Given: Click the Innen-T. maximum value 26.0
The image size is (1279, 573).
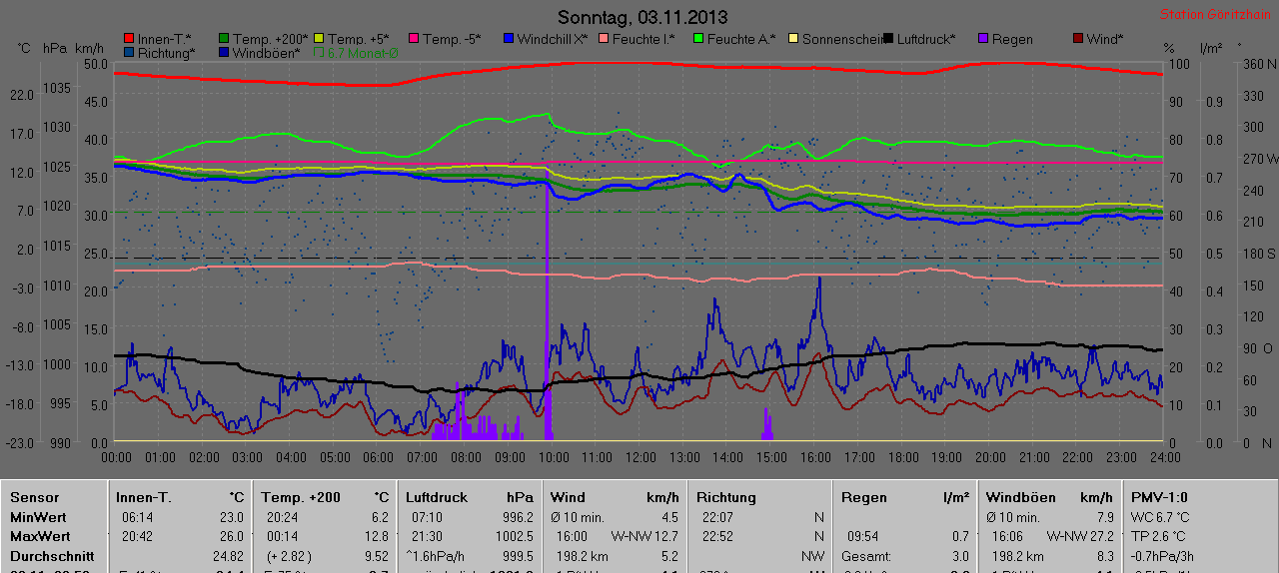Looking at the screenshot, I should 231,536.
